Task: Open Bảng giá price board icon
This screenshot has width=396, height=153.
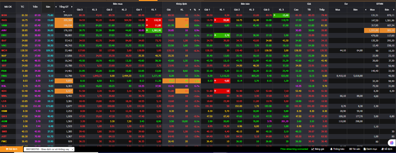Action: point(318,149)
